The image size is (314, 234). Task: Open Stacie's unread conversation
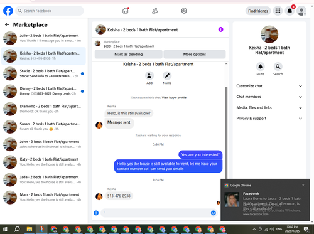click(43, 73)
